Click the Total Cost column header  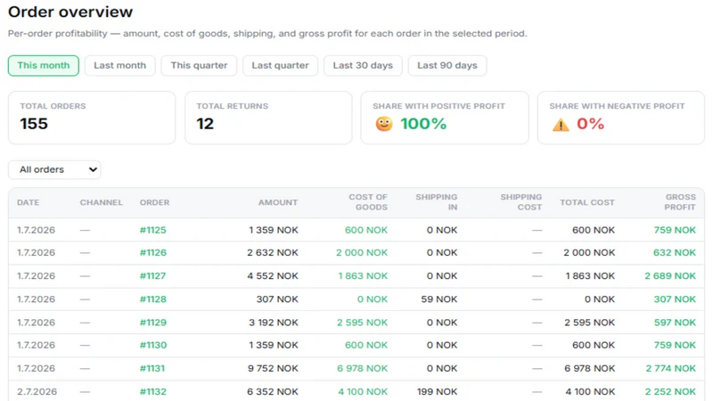click(x=587, y=202)
